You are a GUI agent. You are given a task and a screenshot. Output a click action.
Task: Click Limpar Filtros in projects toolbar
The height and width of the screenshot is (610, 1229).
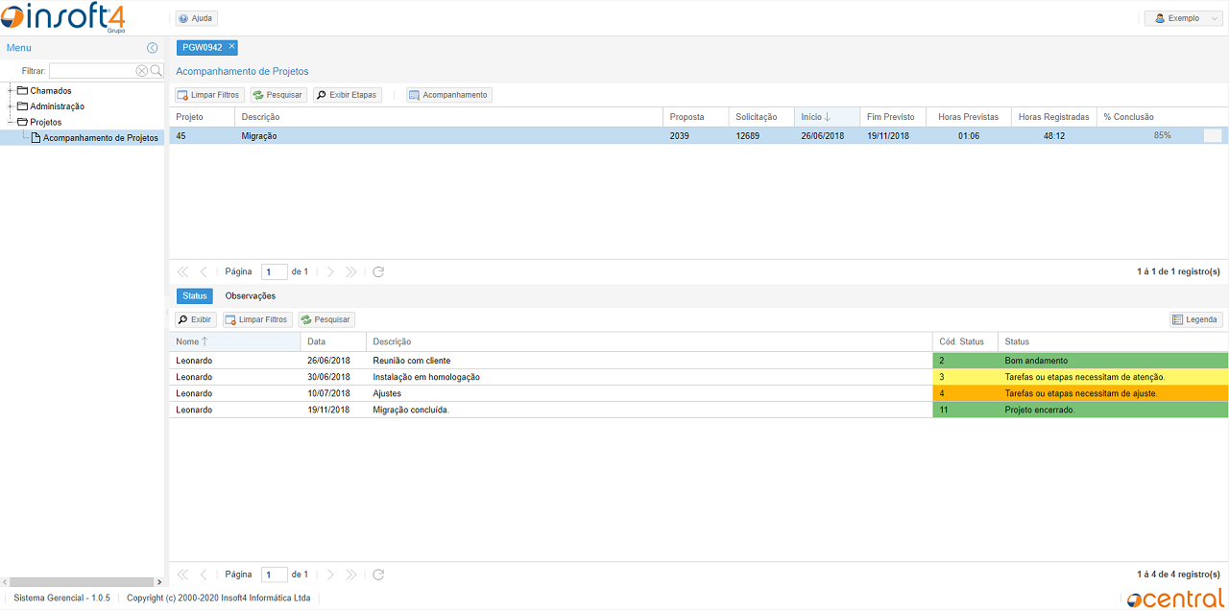point(209,95)
